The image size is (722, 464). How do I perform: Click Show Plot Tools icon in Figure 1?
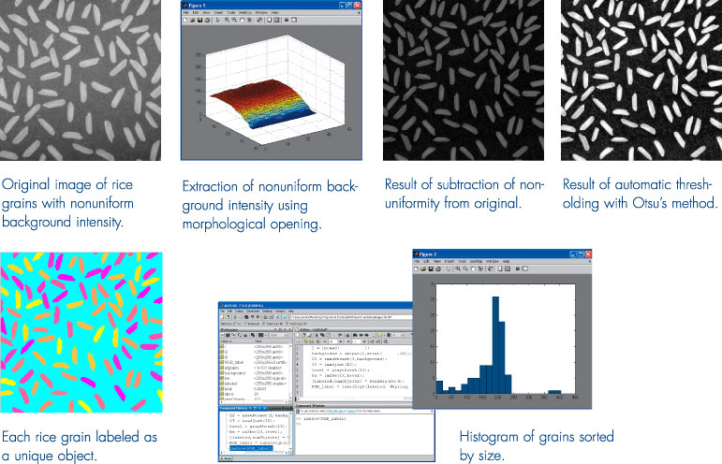294,21
